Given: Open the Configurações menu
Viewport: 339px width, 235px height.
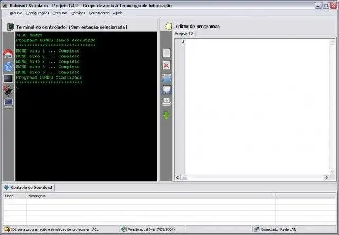Looking at the screenshot, I should [x=38, y=13].
